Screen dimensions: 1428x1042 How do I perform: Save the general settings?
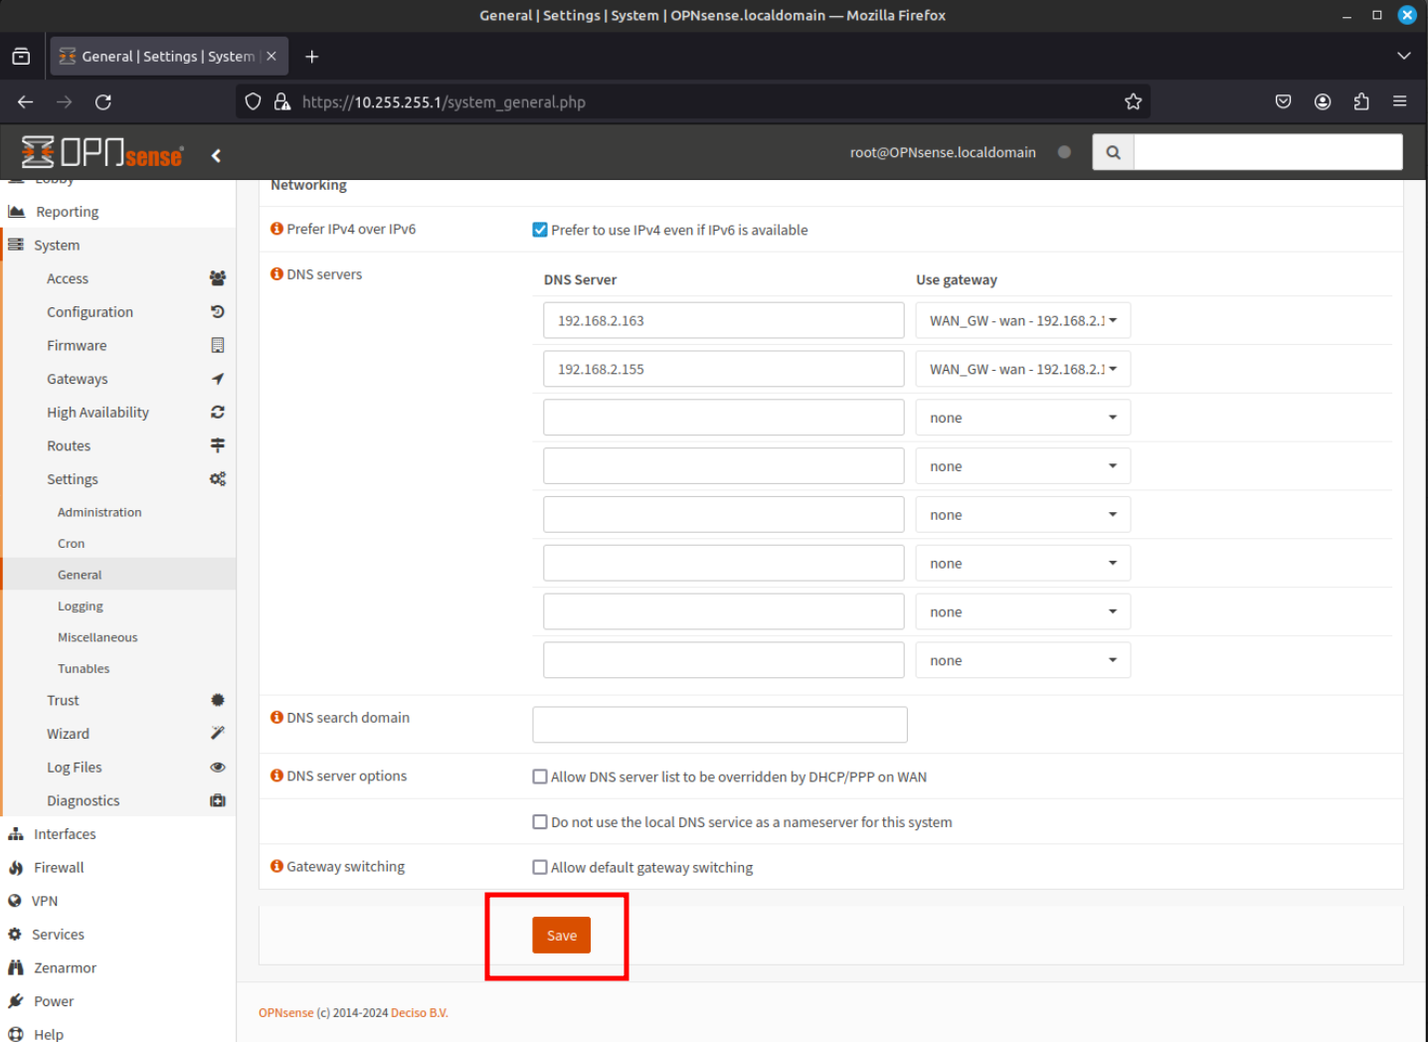pos(561,935)
